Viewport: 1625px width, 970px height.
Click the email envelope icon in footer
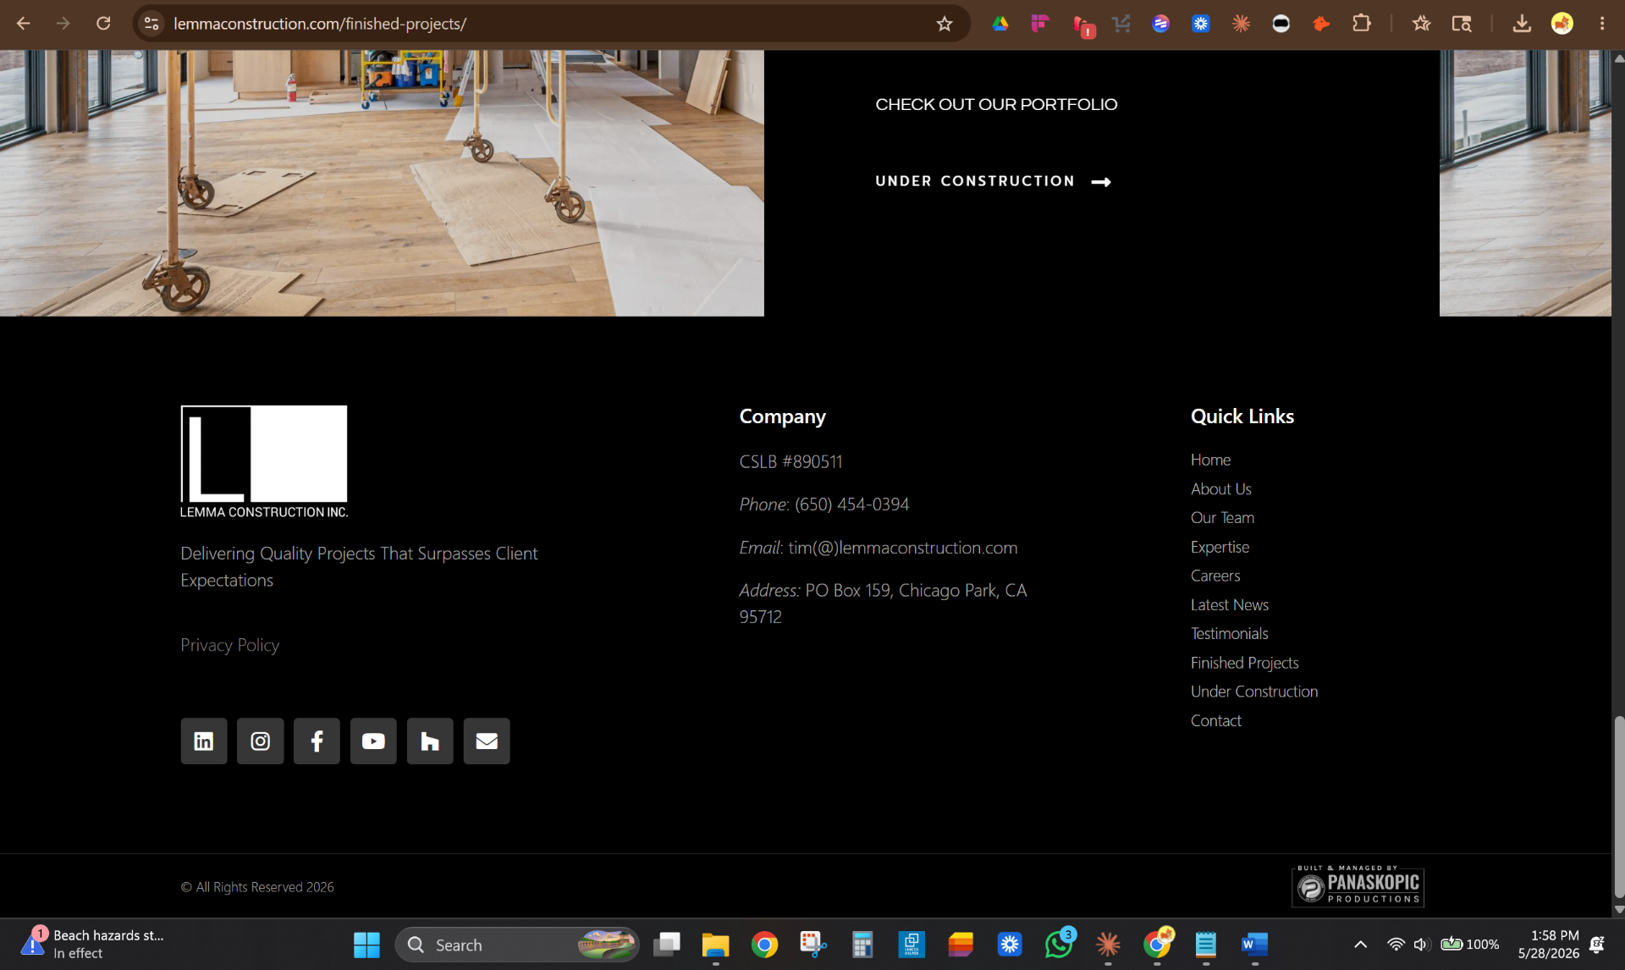(x=487, y=741)
